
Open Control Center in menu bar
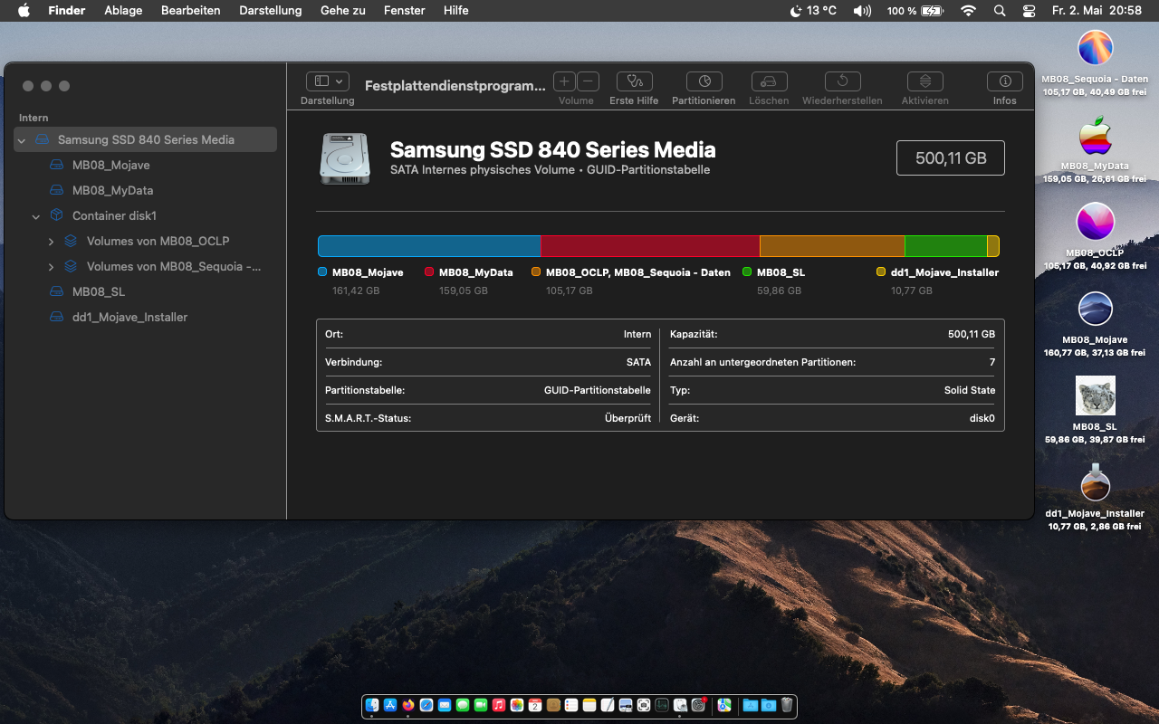1029,11
